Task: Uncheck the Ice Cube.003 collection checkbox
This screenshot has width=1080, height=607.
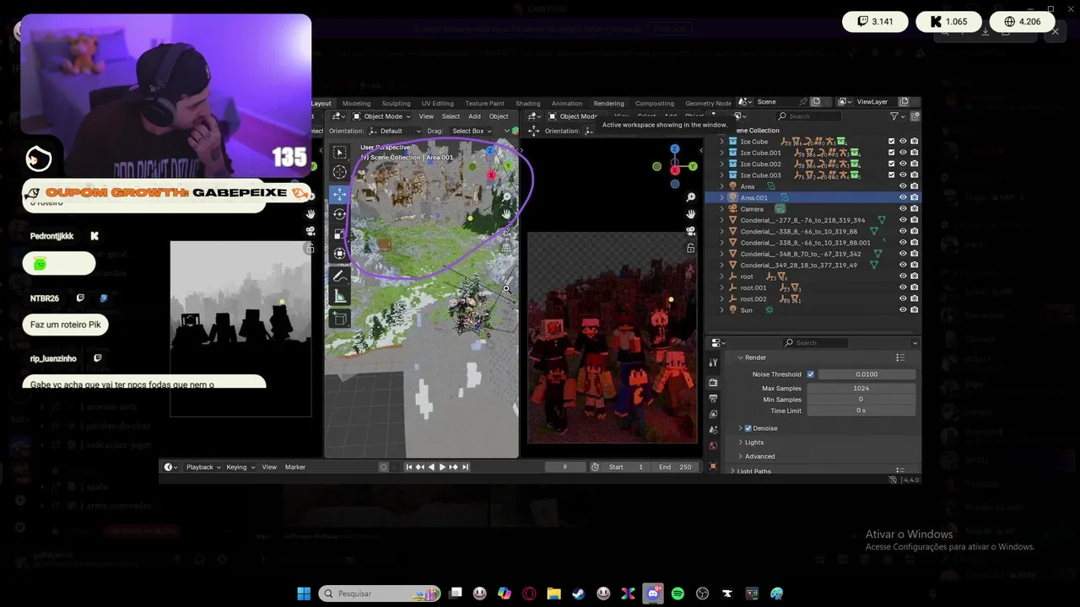Action: pyautogui.click(x=892, y=175)
